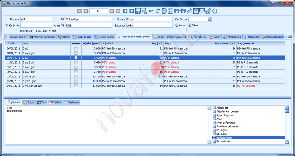Click the power icon in the toolbar
The height and width of the screenshot is (156, 295).
click(215, 11)
